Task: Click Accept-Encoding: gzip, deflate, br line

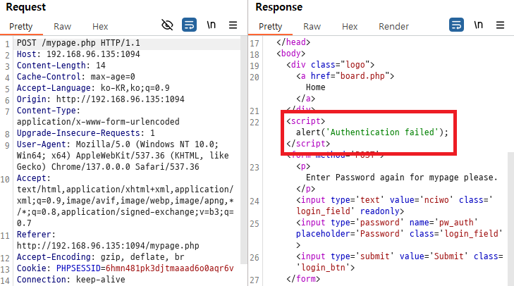Action: pos(100,257)
